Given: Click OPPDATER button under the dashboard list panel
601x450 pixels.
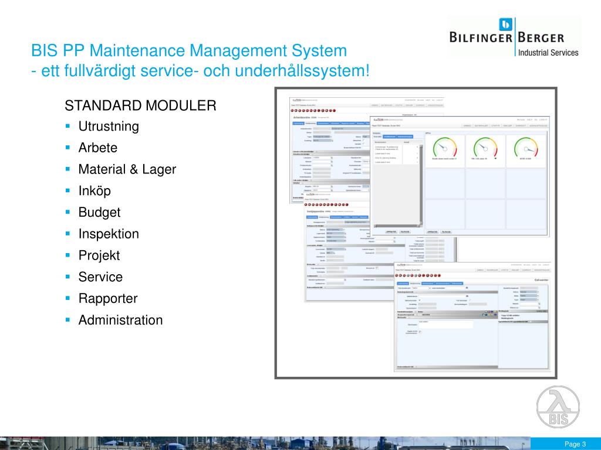Looking at the screenshot, I should (x=391, y=232).
